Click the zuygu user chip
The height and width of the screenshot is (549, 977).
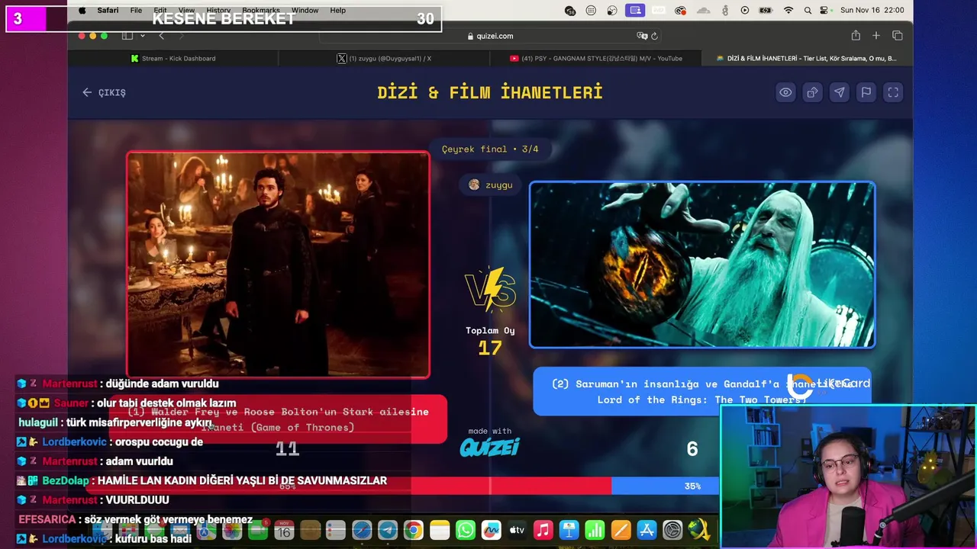tap(490, 185)
